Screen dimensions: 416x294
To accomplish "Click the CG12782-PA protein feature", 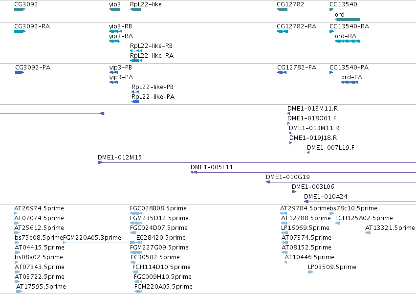I will click(x=282, y=72).
